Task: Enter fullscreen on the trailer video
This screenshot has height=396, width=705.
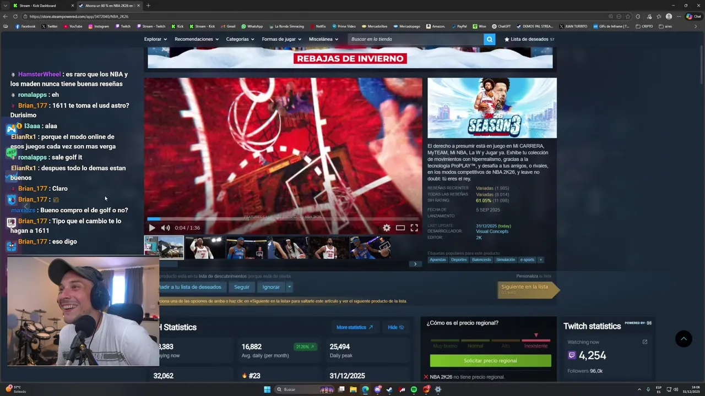Action: click(414, 228)
